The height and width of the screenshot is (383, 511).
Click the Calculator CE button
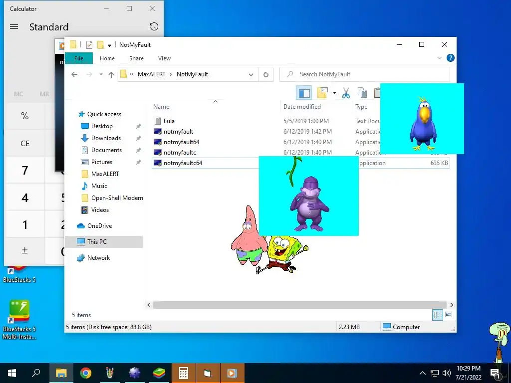(25, 144)
